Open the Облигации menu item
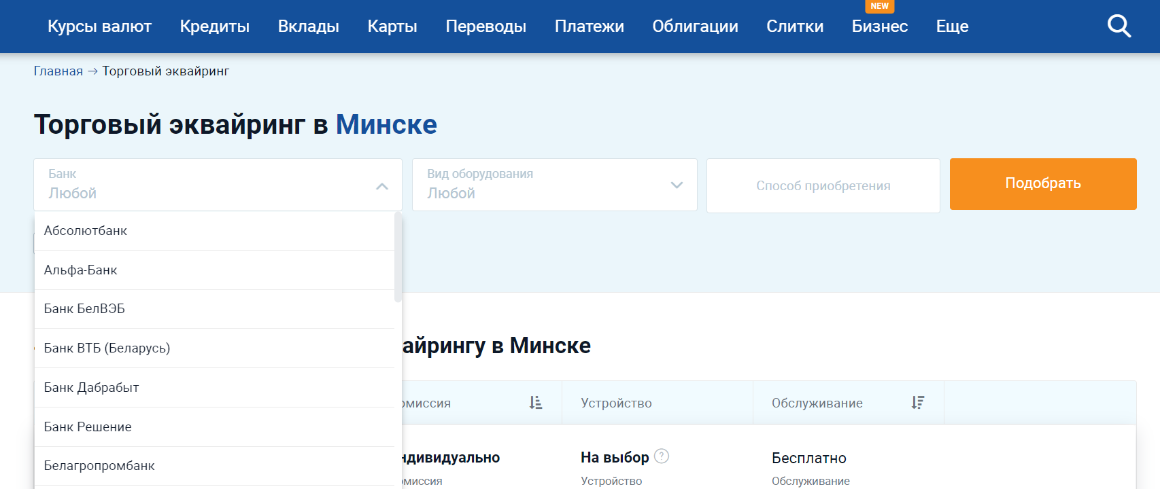 (695, 26)
